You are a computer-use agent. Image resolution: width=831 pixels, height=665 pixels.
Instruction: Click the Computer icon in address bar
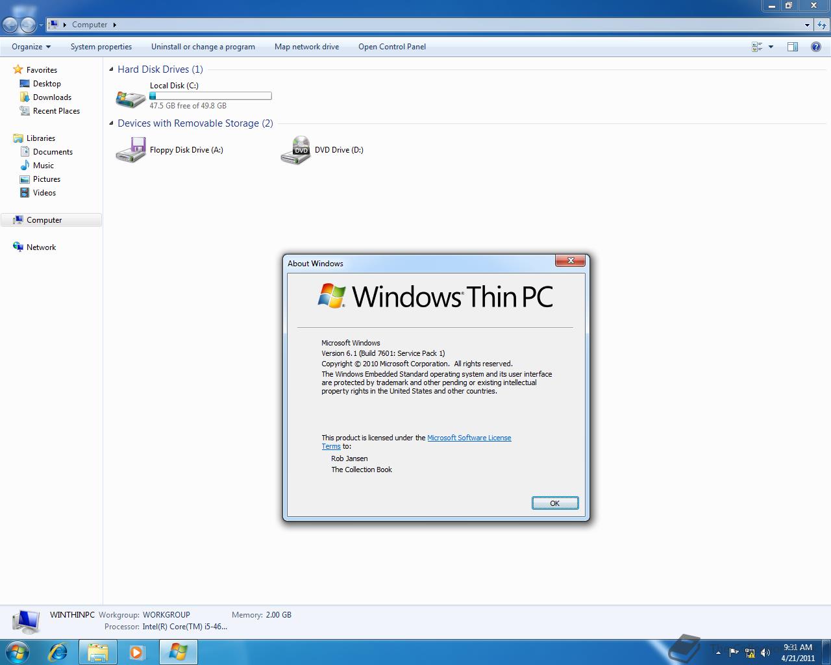54,25
